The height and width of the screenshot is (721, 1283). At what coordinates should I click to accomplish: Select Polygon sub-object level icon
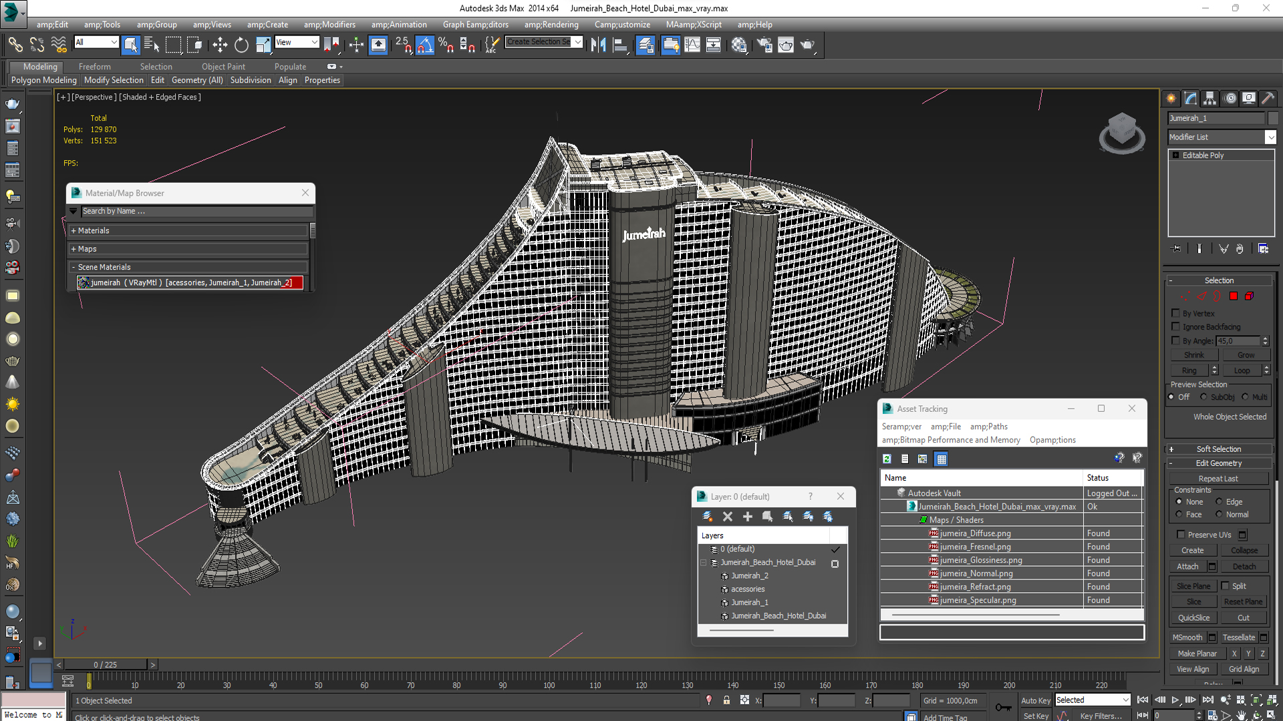point(1234,296)
